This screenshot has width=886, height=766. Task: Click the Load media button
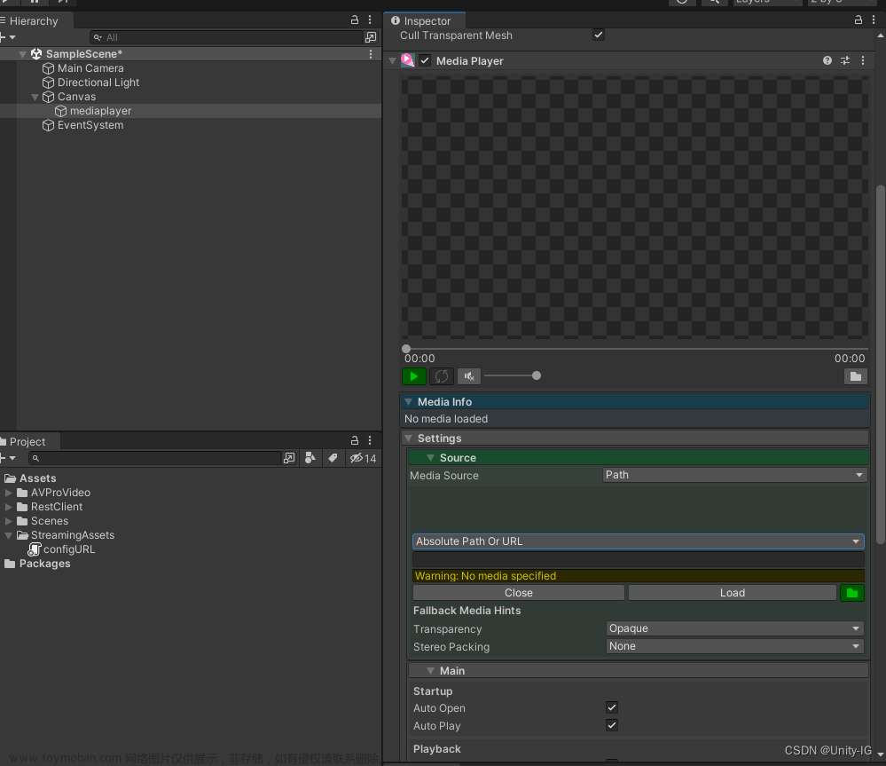733,592
